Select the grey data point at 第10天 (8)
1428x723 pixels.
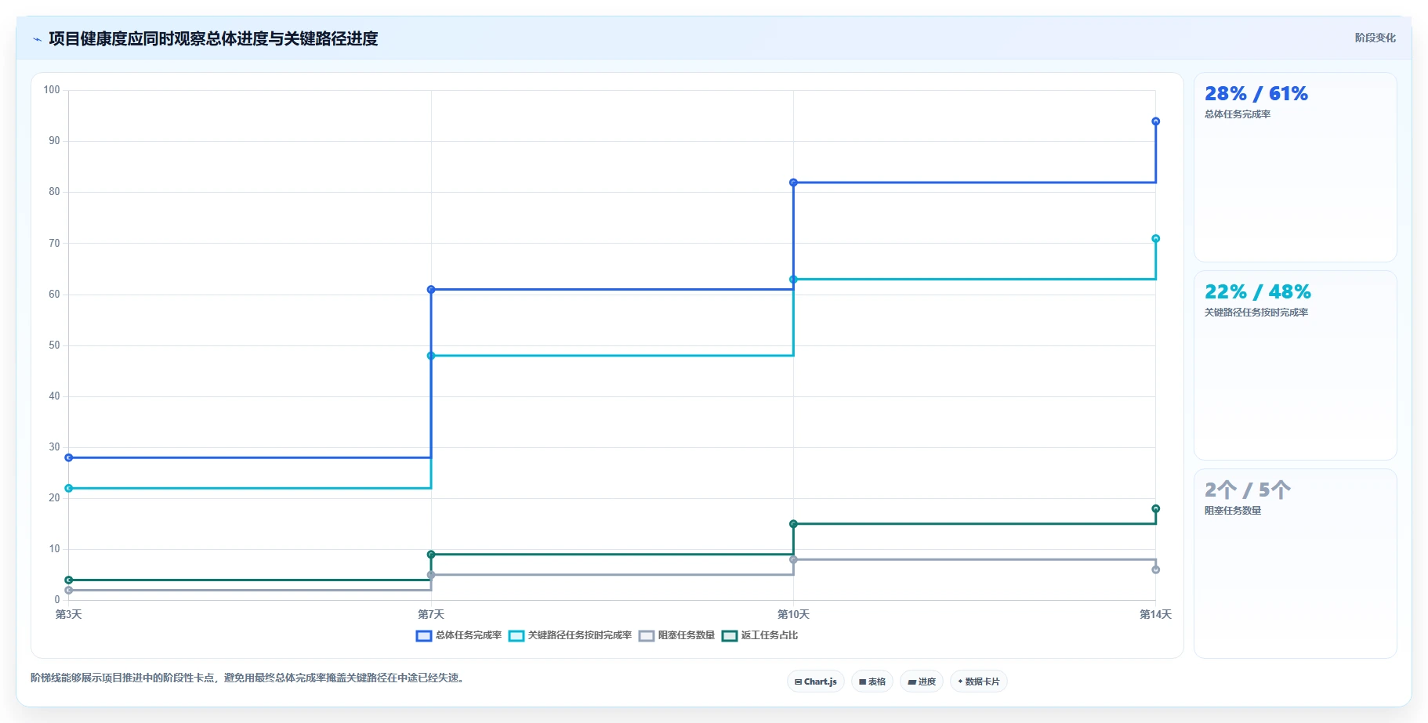click(x=793, y=560)
